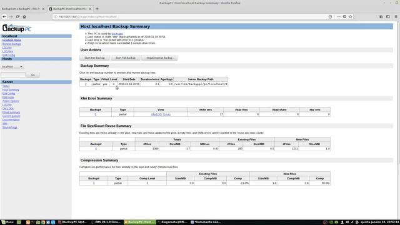Click the BackupPC logo
Viewport: 400px width, 225px height.
point(17,27)
